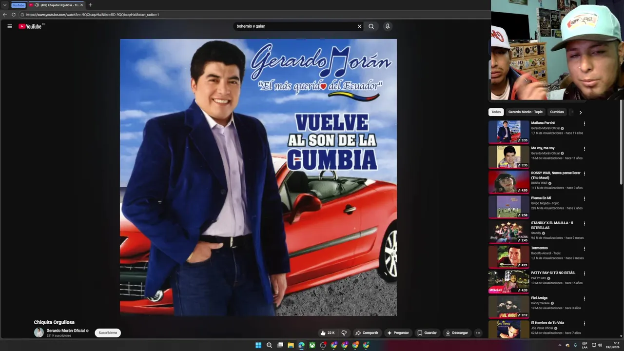This screenshot has height=351, width=624.
Task: Play Me voy, me voy thumbnail
Action: pos(508,156)
